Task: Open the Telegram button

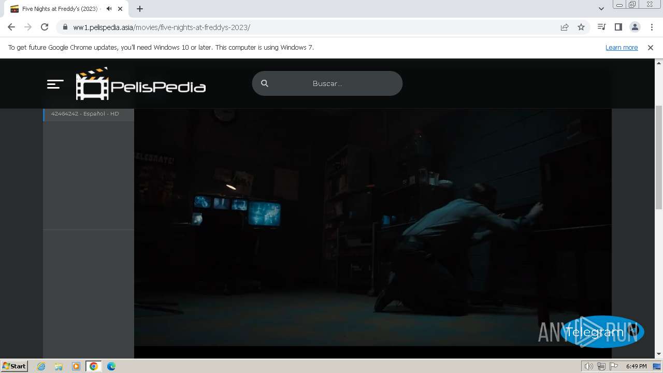Action: (601, 332)
